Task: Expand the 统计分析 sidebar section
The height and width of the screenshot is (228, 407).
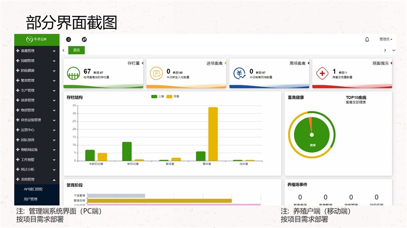Action: (36, 169)
